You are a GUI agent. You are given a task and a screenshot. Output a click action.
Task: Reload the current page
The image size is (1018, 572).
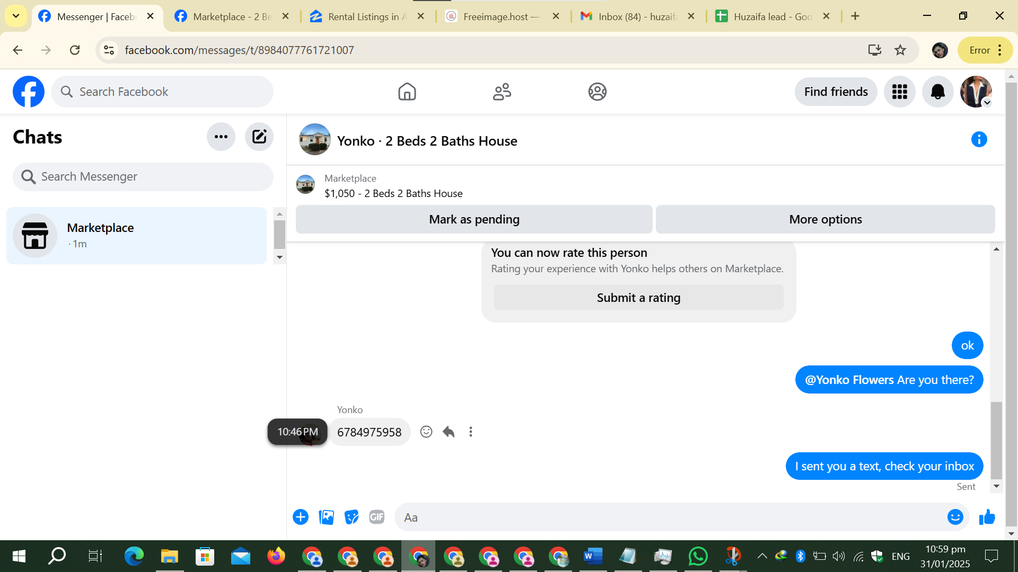pos(75,50)
